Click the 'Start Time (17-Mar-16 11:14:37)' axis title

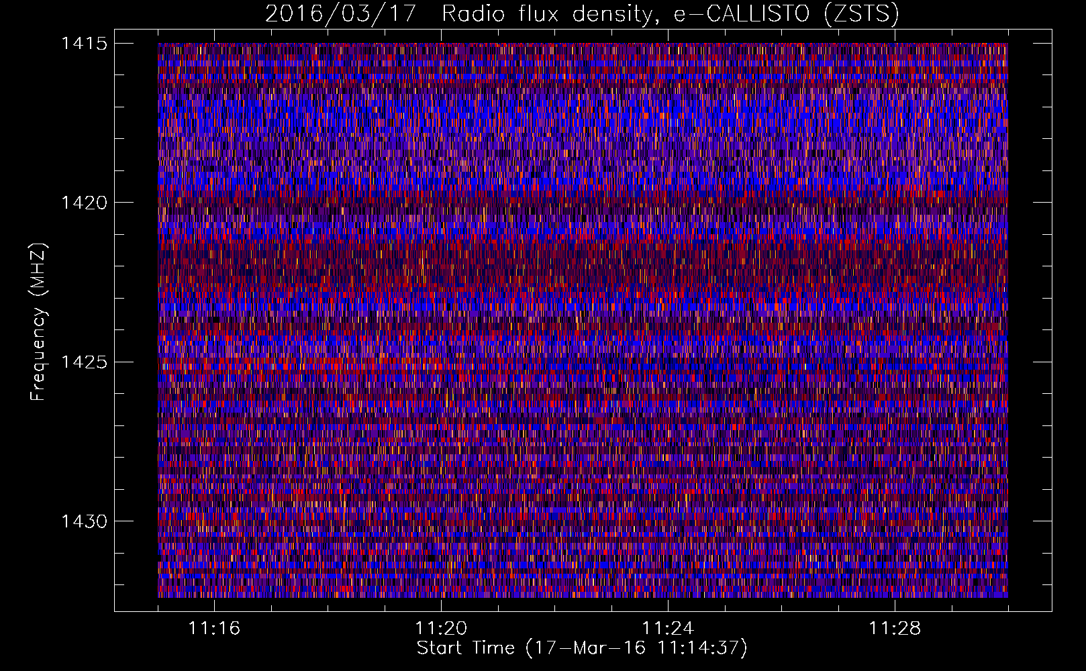(x=582, y=648)
